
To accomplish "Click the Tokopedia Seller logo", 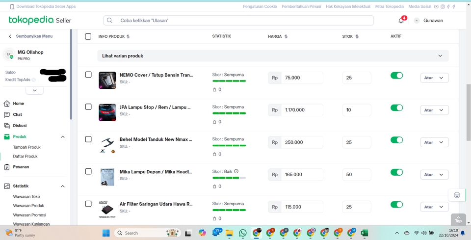I will [x=40, y=20].
